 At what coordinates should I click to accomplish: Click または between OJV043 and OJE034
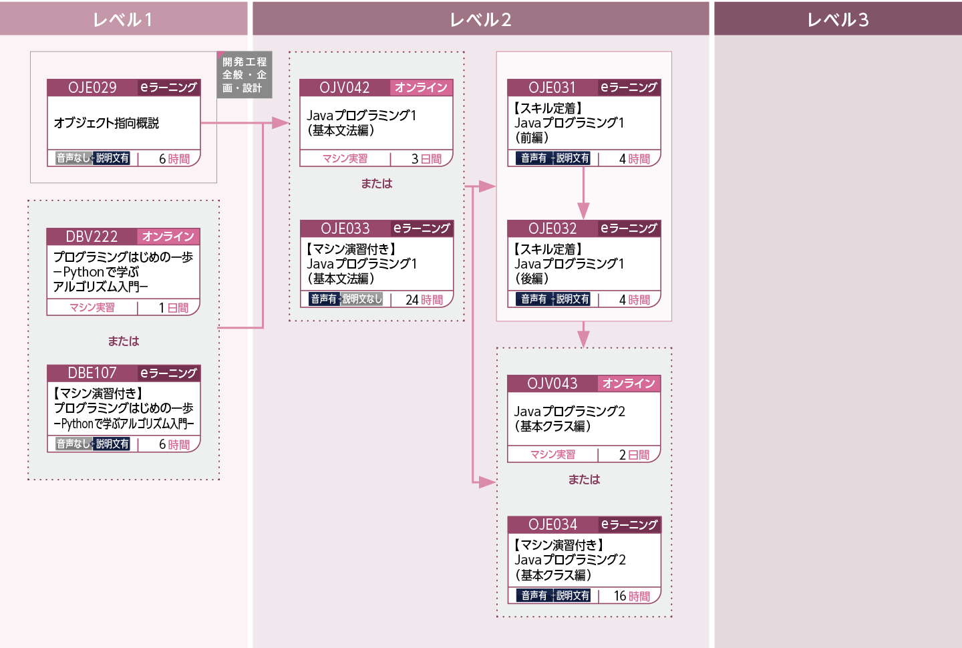click(584, 480)
